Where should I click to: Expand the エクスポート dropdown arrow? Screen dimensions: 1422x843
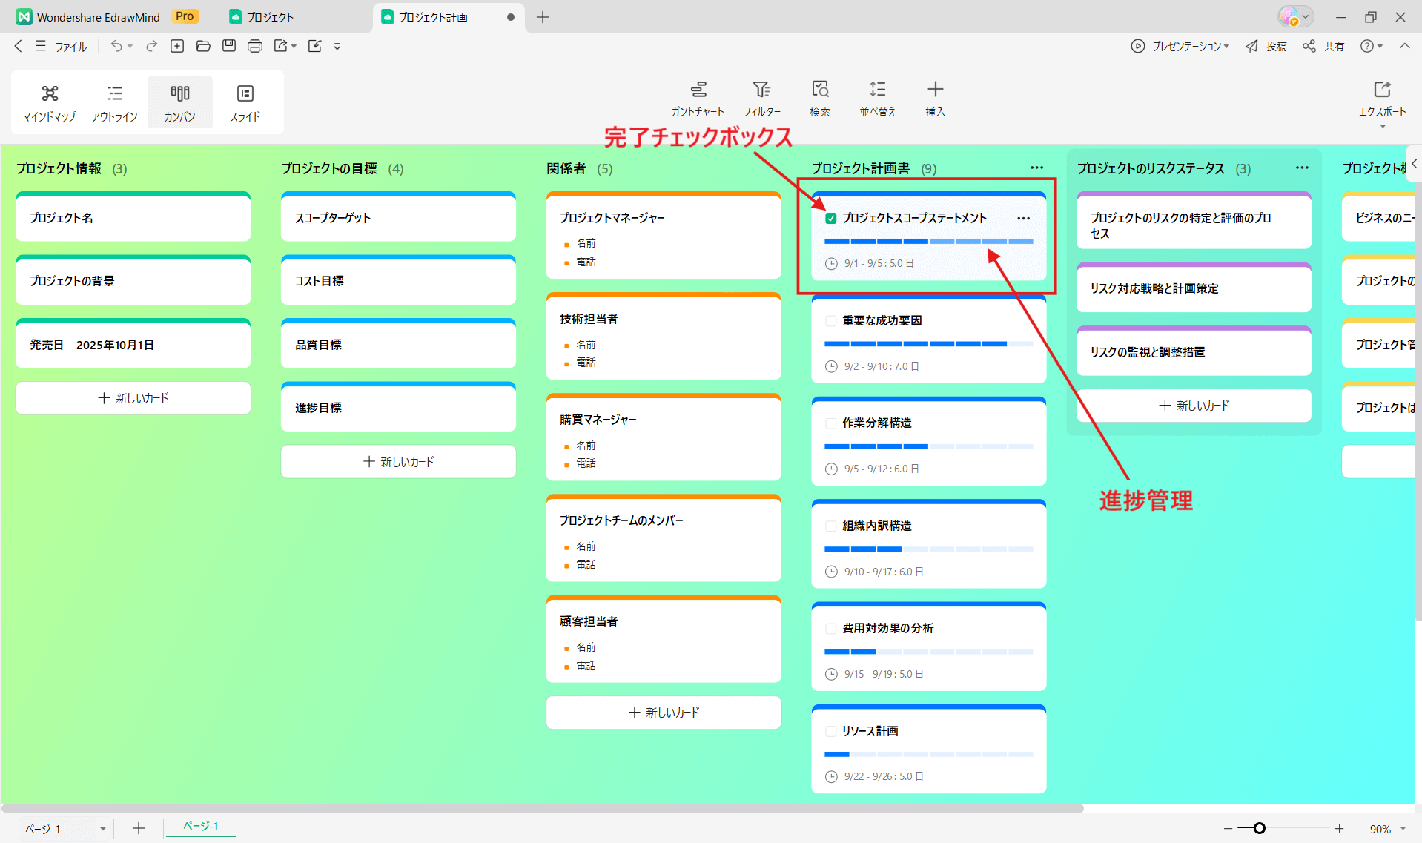point(1382,126)
